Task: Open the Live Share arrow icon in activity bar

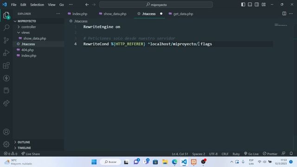Action: coord(6,103)
